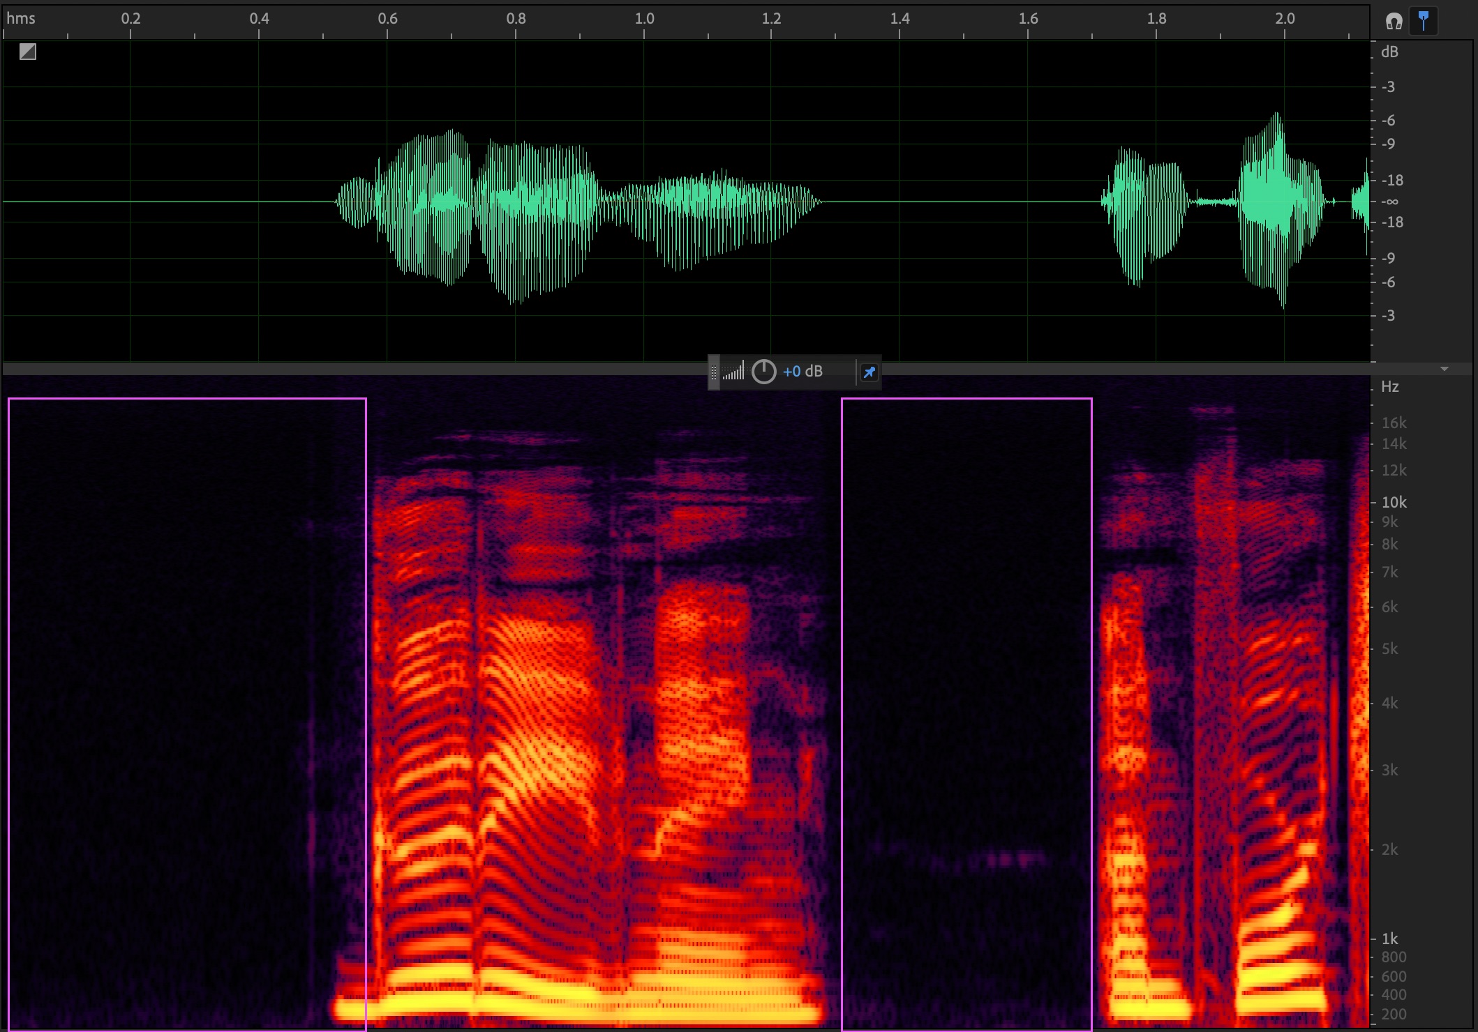The width and height of the screenshot is (1478, 1032).
Task: Click the 10k label on frequency scale
Action: click(1394, 502)
